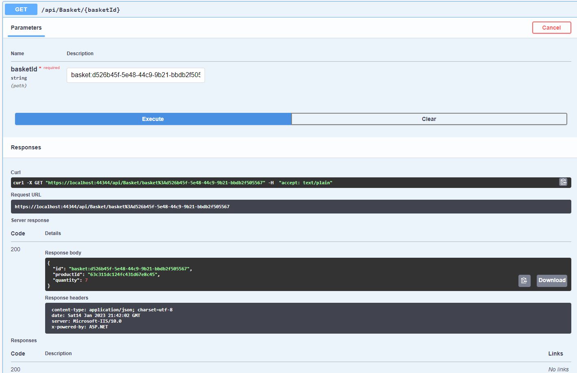Download the response body

[551, 280]
